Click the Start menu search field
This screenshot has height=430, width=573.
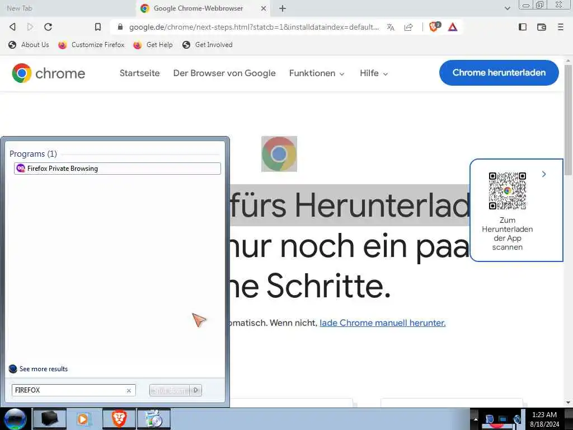point(69,390)
